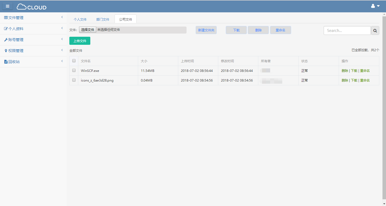This screenshot has height=206, width=386.
Task: Click the 0.04MB size cell
Action: click(x=147, y=80)
